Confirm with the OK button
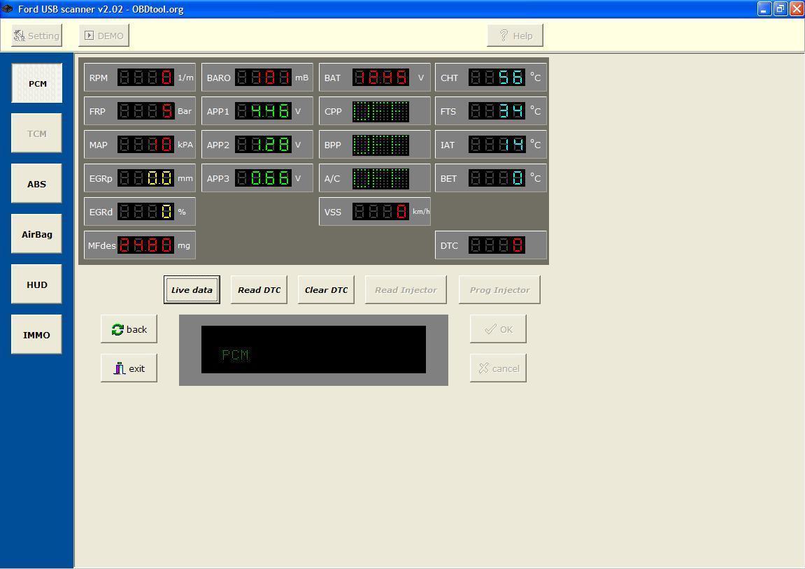The image size is (805, 569). click(x=498, y=329)
